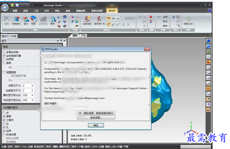Click the previous hole arrow in 填充孔 group

[124, 24]
